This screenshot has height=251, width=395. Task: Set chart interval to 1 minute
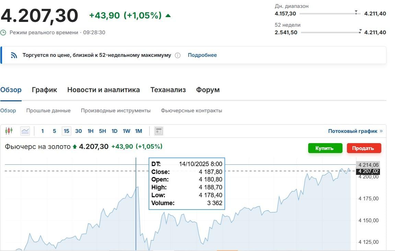coord(43,131)
